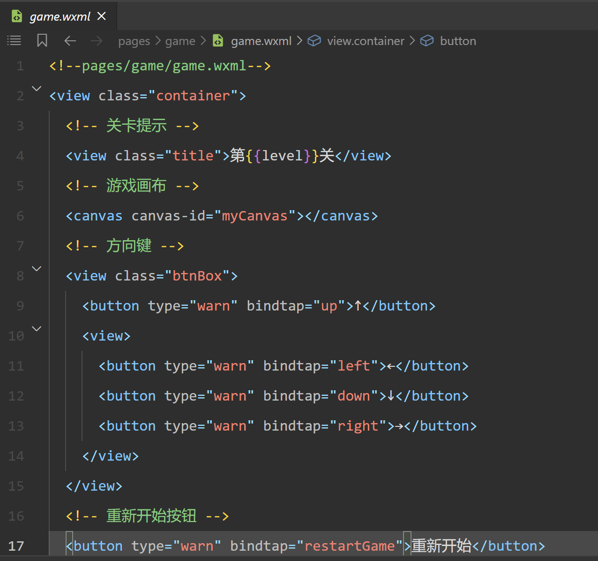Click the game.wxml file icon in breadcrumb
Screen dimensions: 598x561
click(x=218, y=41)
